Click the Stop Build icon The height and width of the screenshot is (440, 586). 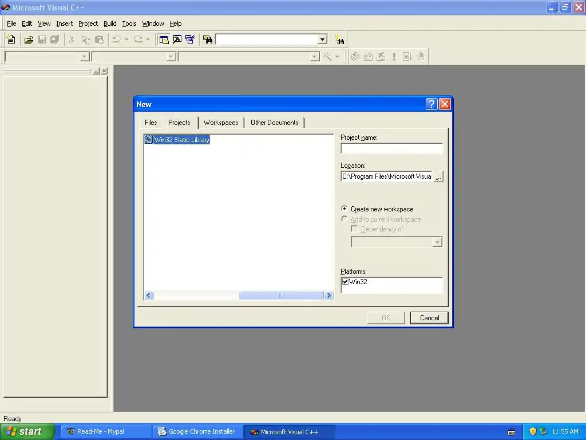click(x=381, y=57)
